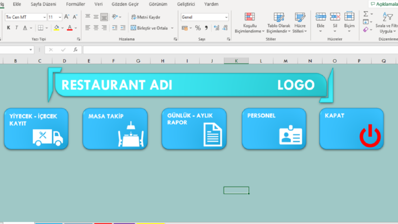
Task: Open font size dropdown
Action: 60,17
